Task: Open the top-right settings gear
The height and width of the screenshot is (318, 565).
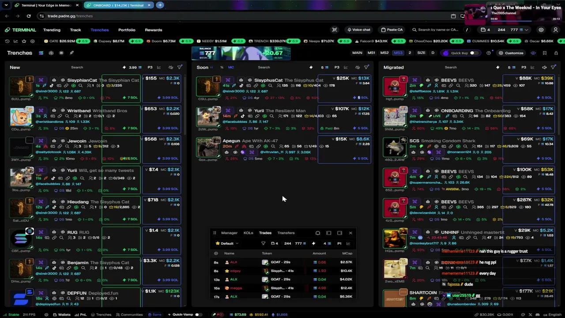Action: tap(541, 30)
